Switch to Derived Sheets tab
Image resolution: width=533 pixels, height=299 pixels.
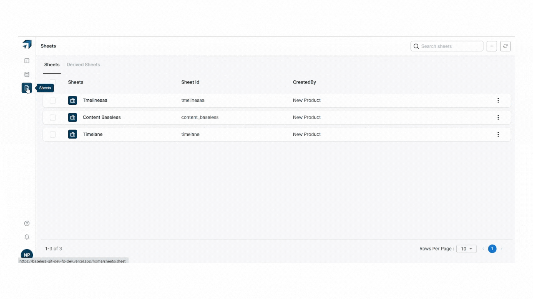tap(83, 64)
